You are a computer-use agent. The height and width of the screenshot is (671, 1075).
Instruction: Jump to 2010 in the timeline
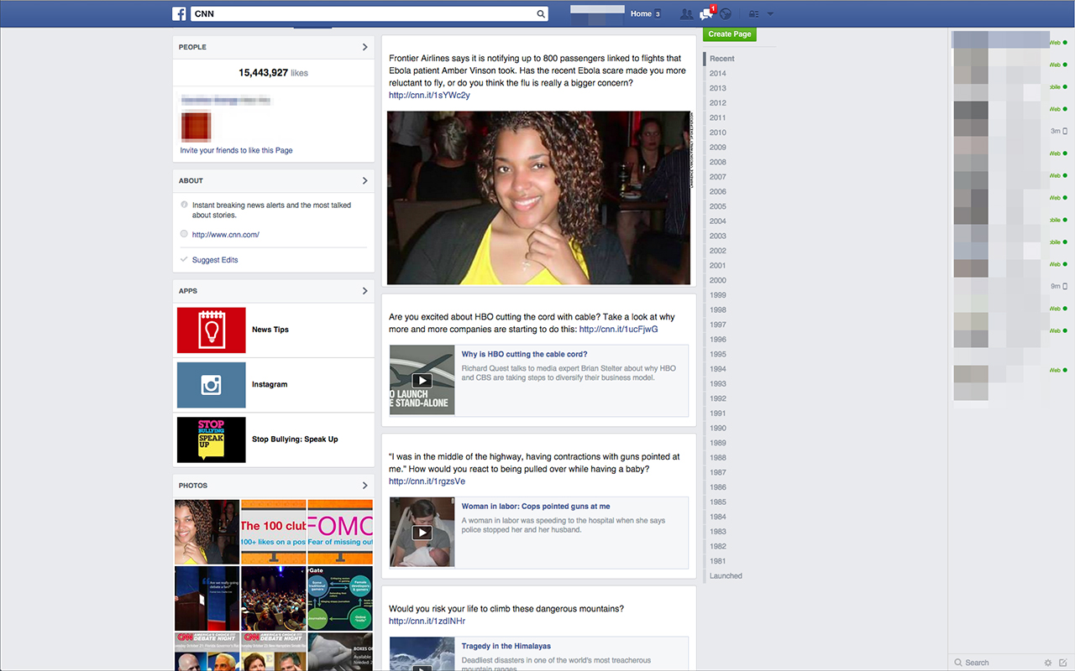coord(717,133)
